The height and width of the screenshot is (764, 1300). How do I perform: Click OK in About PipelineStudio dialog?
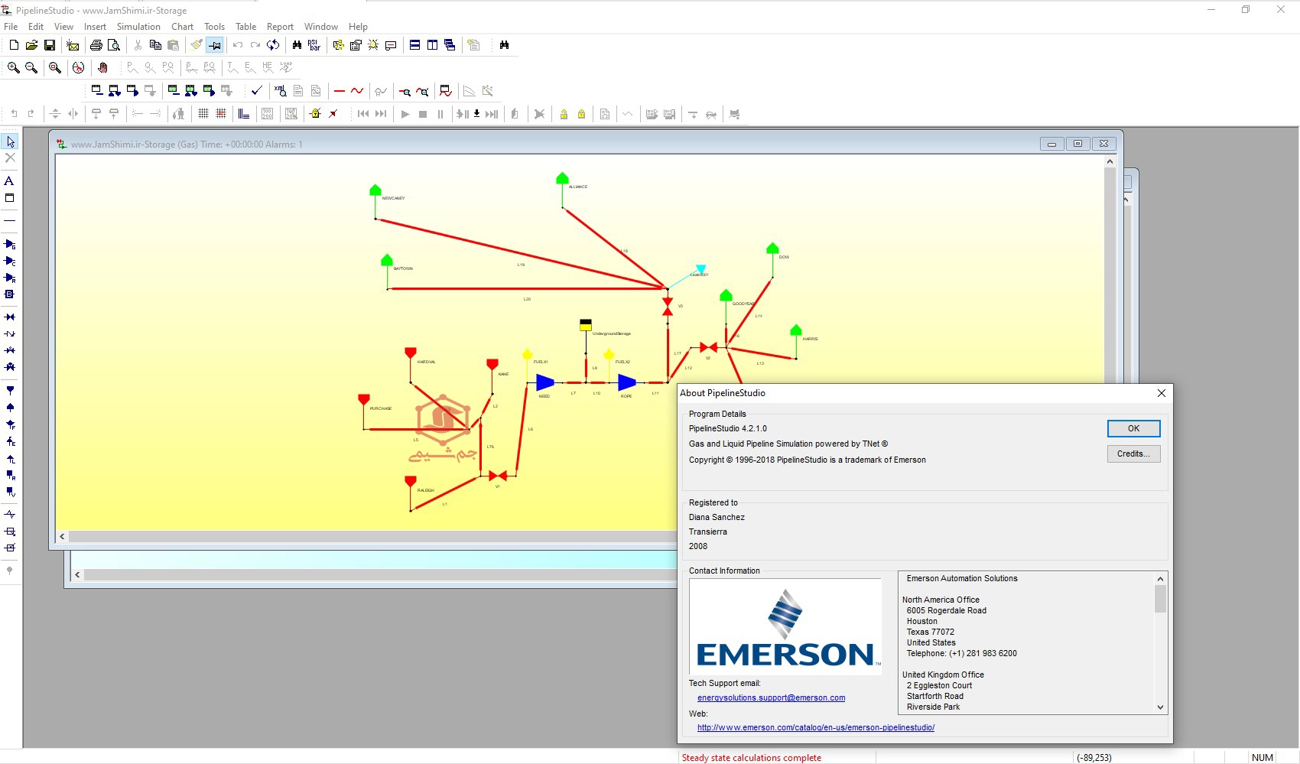[x=1133, y=428]
